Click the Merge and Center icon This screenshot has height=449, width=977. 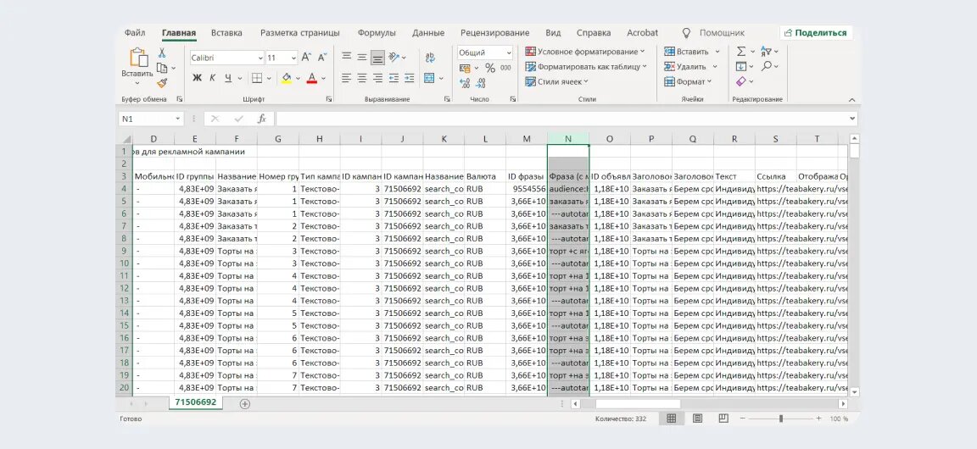pyautogui.click(x=428, y=78)
